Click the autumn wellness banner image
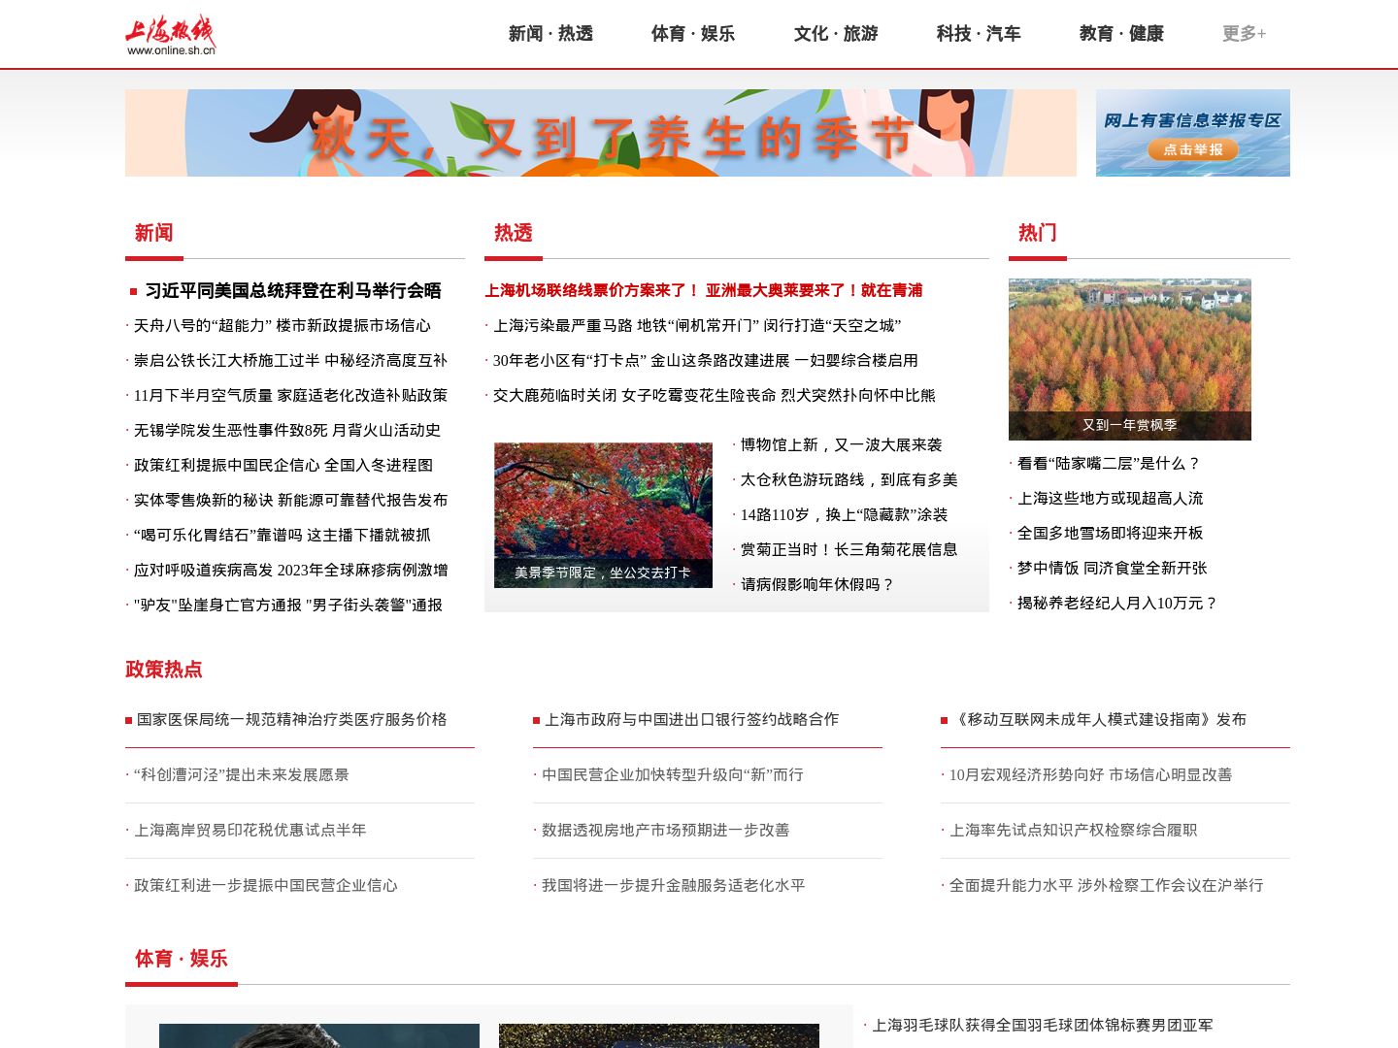1398x1048 pixels. [600, 133]
